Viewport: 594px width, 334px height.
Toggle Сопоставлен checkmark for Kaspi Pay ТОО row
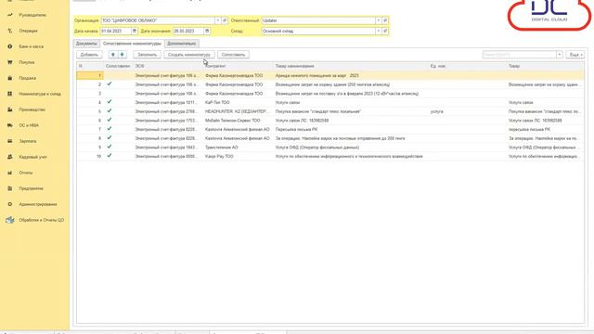point(110,156)
